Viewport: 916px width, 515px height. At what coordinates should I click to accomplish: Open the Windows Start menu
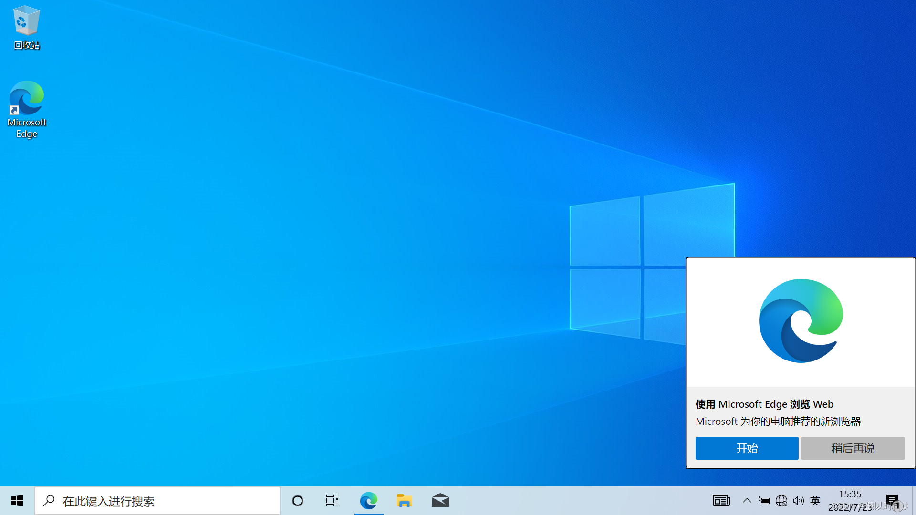[17, 501]
